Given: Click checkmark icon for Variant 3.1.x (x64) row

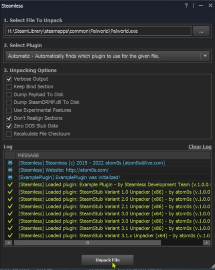Looking at the screenshot, I should coord(10,235).
